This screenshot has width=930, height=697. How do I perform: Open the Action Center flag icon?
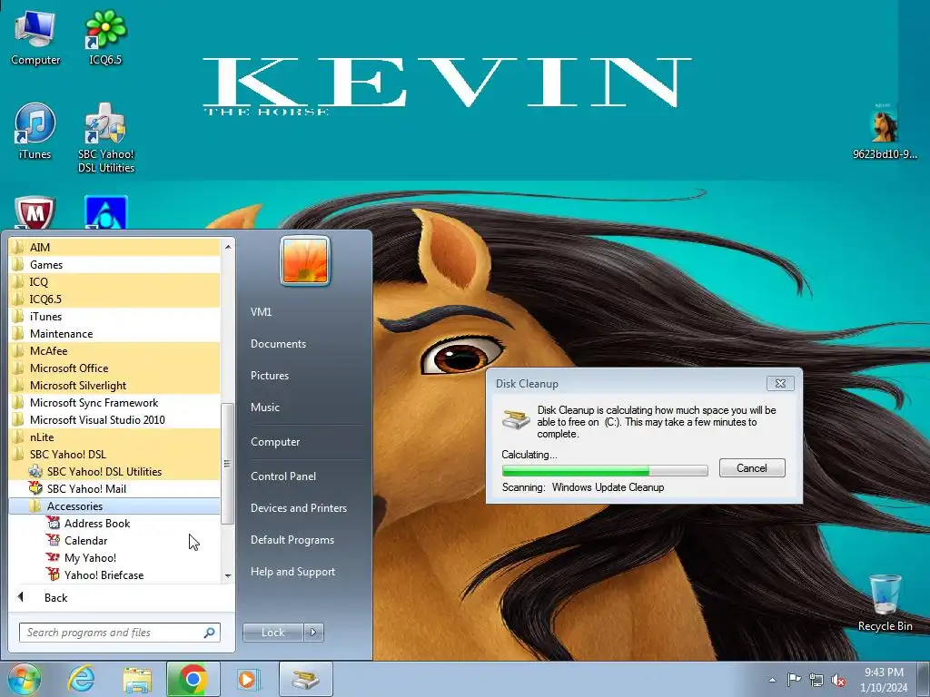[794, 680]
